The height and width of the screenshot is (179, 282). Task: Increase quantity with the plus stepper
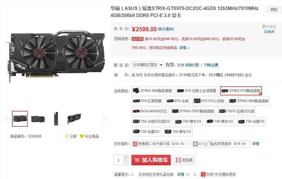click(126, 158)
